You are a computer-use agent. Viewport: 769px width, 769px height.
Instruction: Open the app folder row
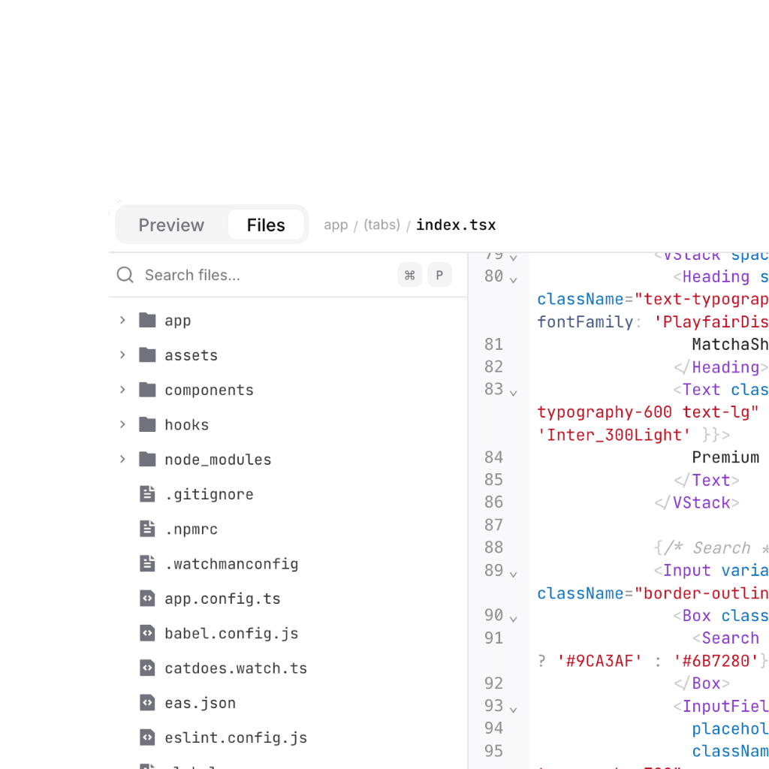288,320
